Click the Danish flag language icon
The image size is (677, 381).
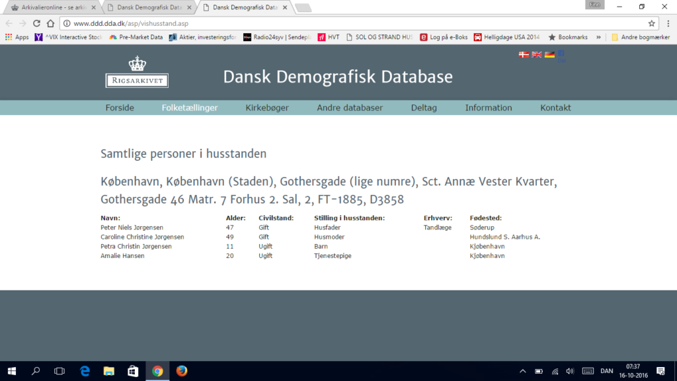pos(524,55)
